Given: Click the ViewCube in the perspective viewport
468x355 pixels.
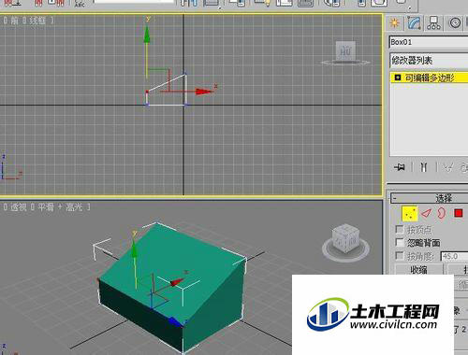Looking at the screenshot, I should [x=345, y=238].
